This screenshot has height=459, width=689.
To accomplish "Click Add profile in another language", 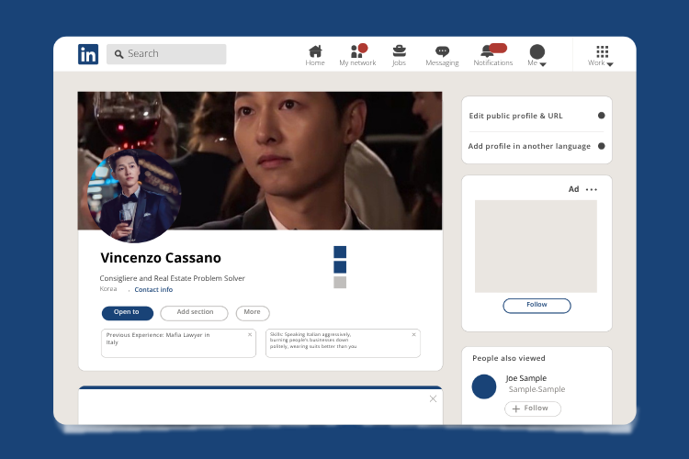I will [529, 146].
